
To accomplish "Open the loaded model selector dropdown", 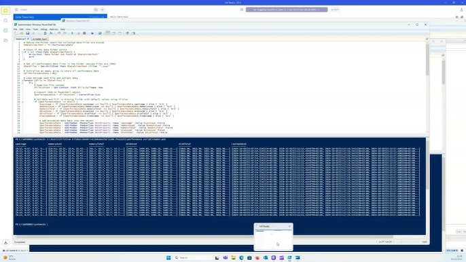I will pyautogui.click(x=287, y=10).
